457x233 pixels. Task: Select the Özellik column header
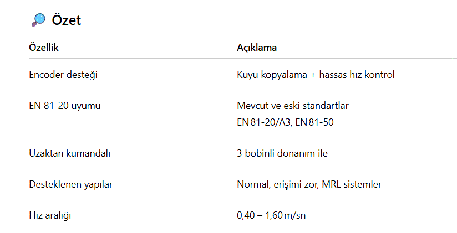point(44,48)
